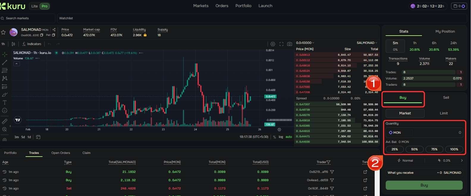The width and height of the screenshot is (471, 196).
Task: Open SALMONAD legend more options
Action: [x=141, y=53]
